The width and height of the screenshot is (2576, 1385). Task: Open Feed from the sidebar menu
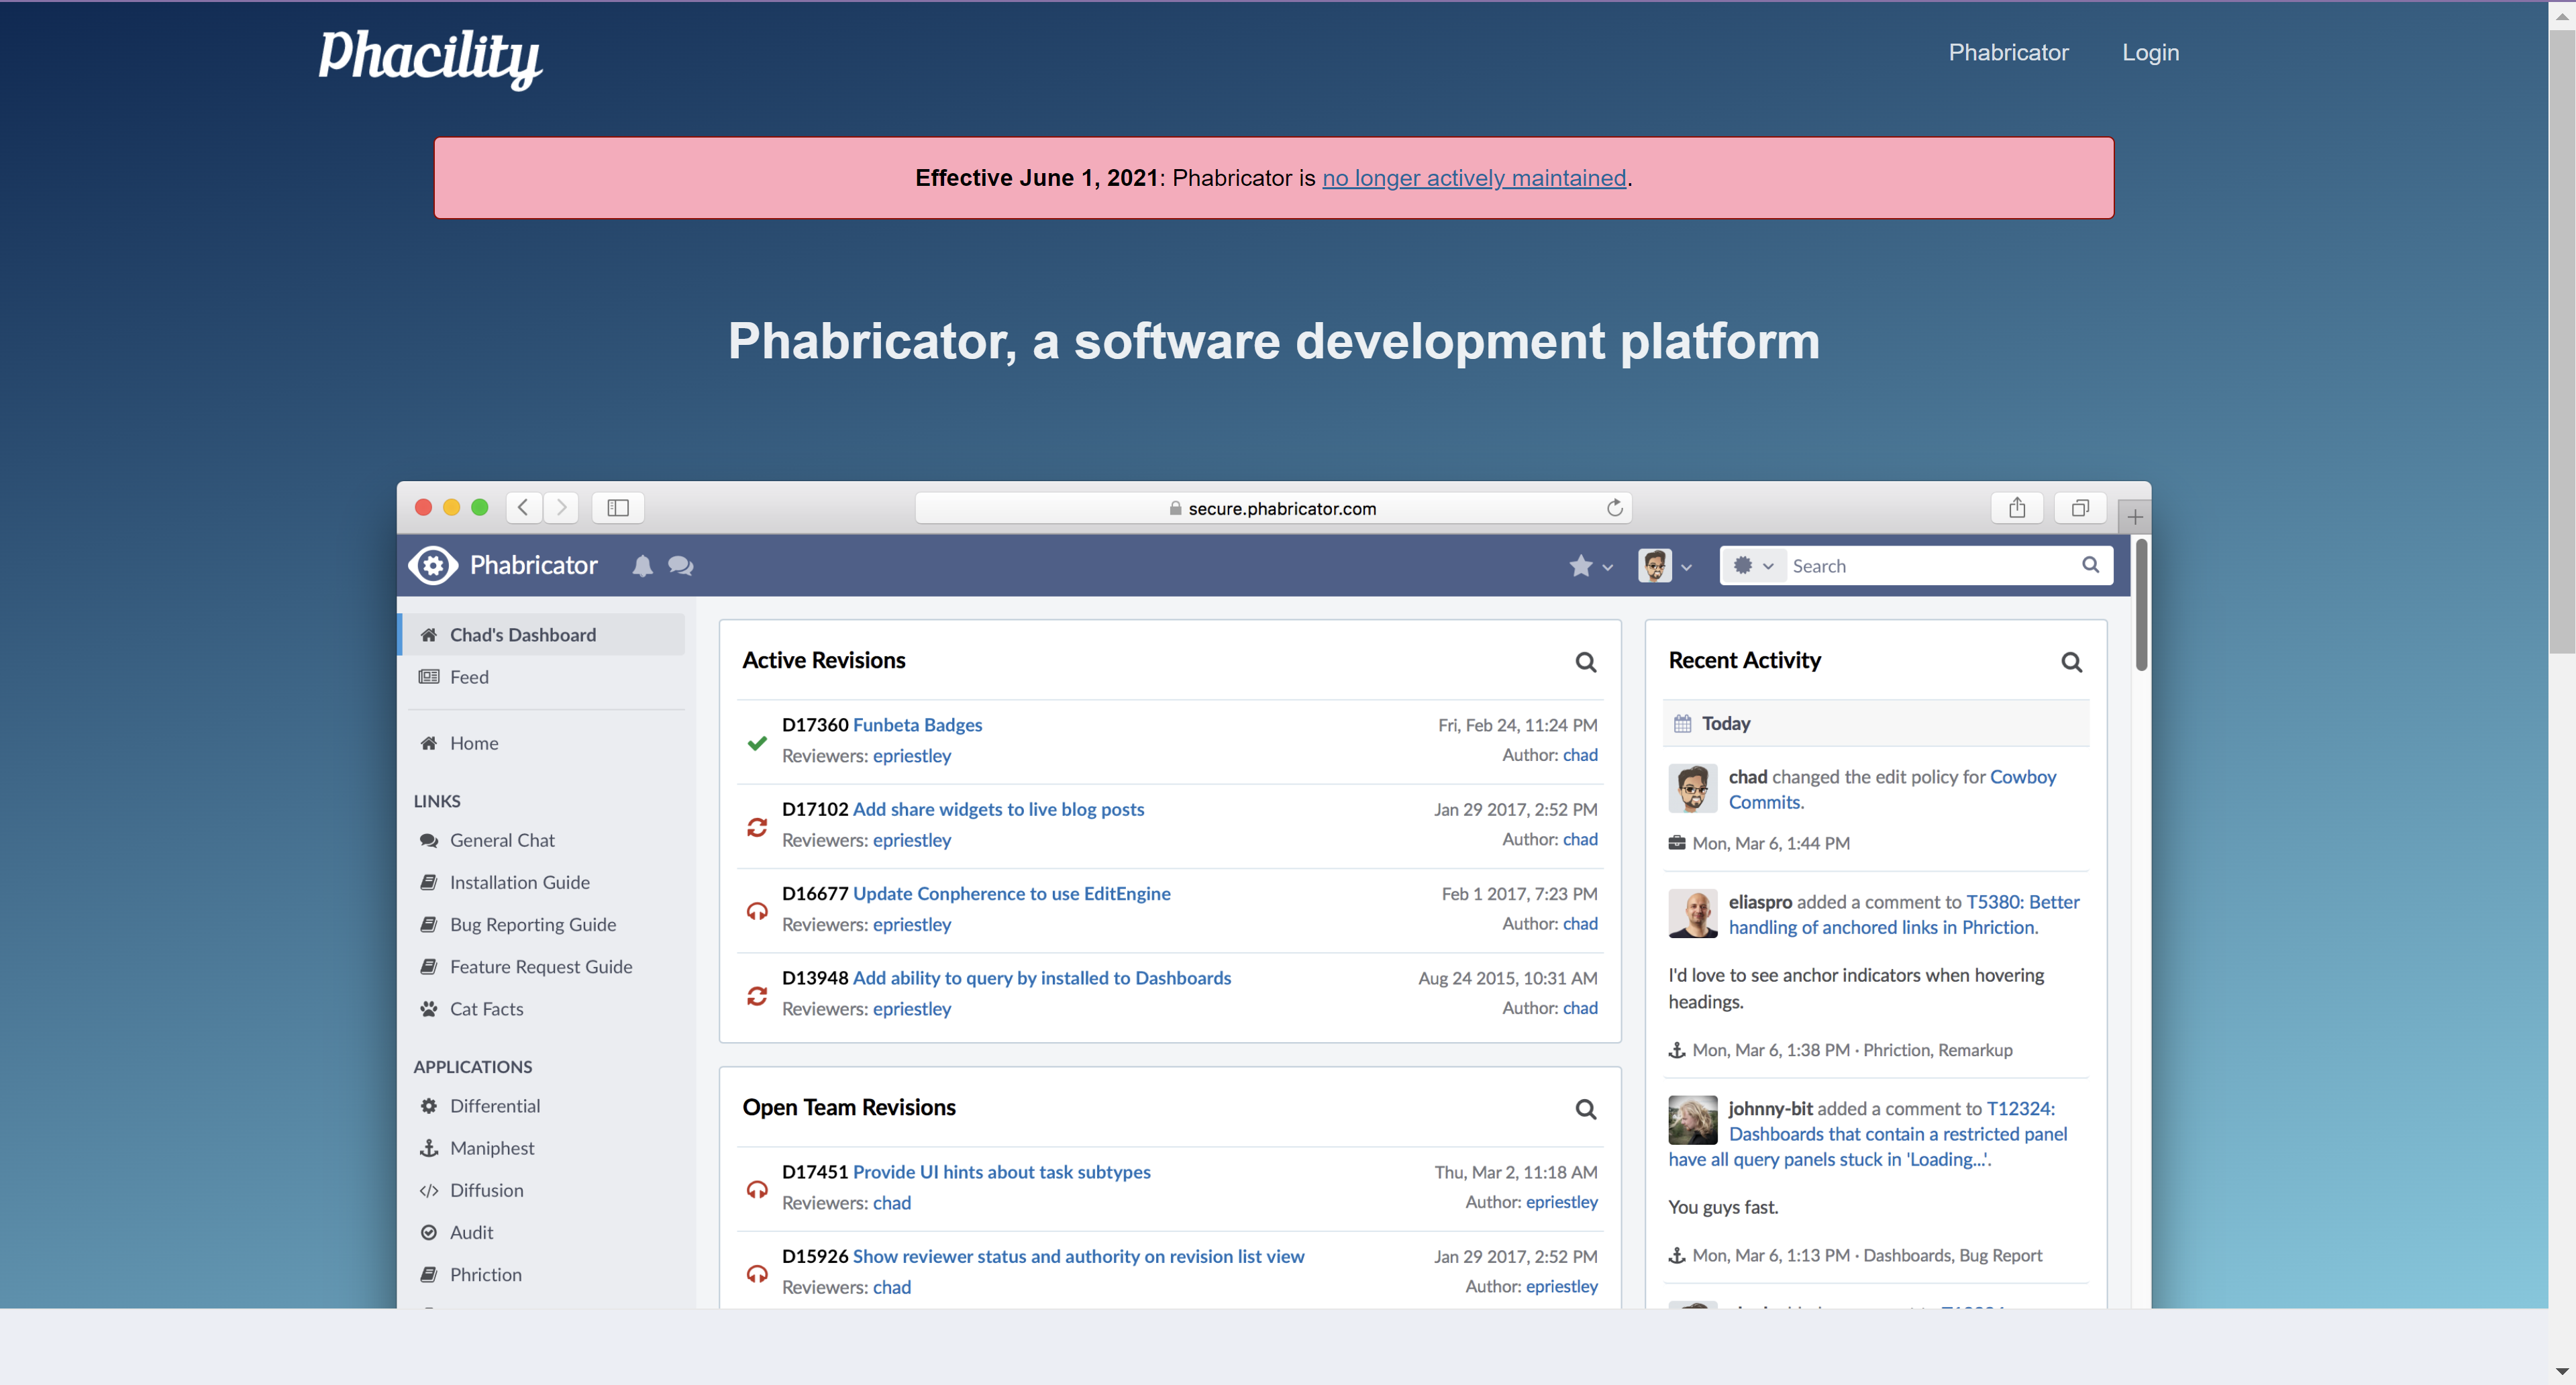pos(469,677)
